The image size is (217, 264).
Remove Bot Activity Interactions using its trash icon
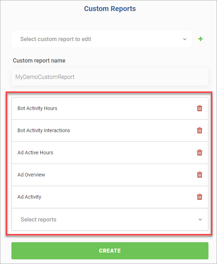click(x=200, y=130)
